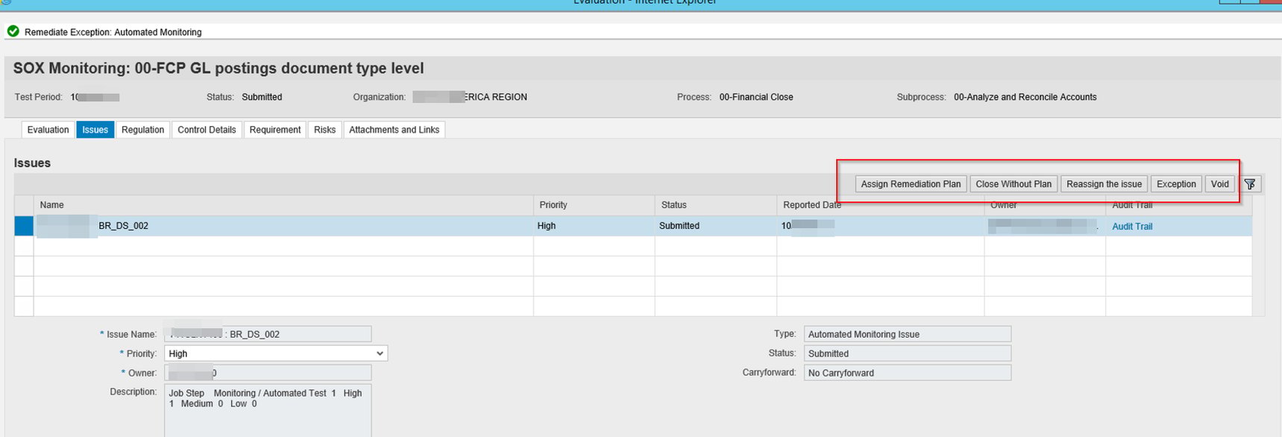Click the High priority cell in table
1282x437 pixels.
(x=594, y=226)
